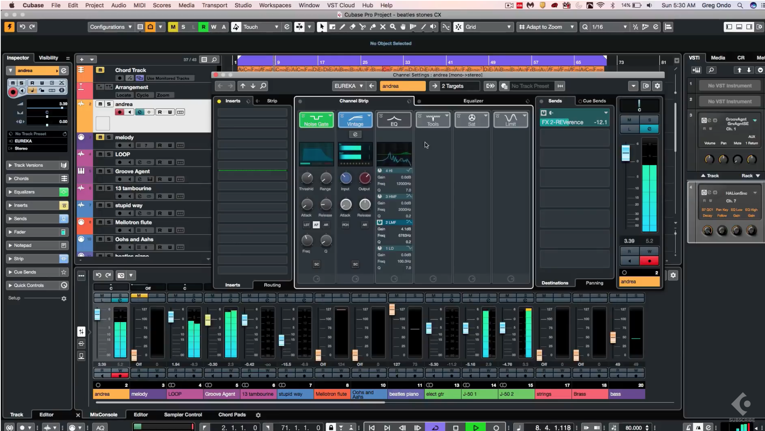Toggle the FX 2-REVerence send power button
The image size is (765, 431).
point(544,113)
